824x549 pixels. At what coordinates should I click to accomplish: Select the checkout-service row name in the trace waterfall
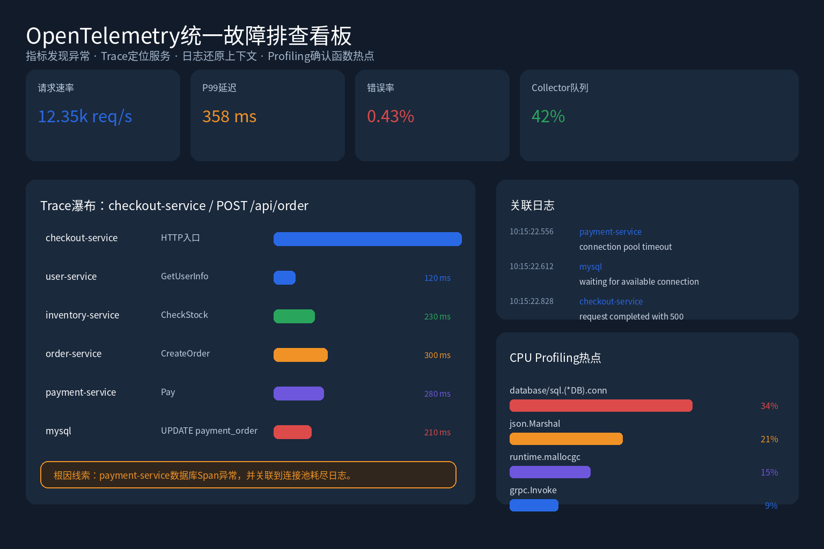(82, 238)
